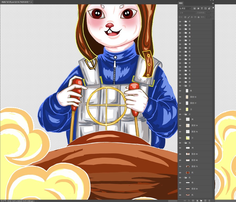Expand the 脖 group
236x202 pixels.
click(x=183, y=82)
